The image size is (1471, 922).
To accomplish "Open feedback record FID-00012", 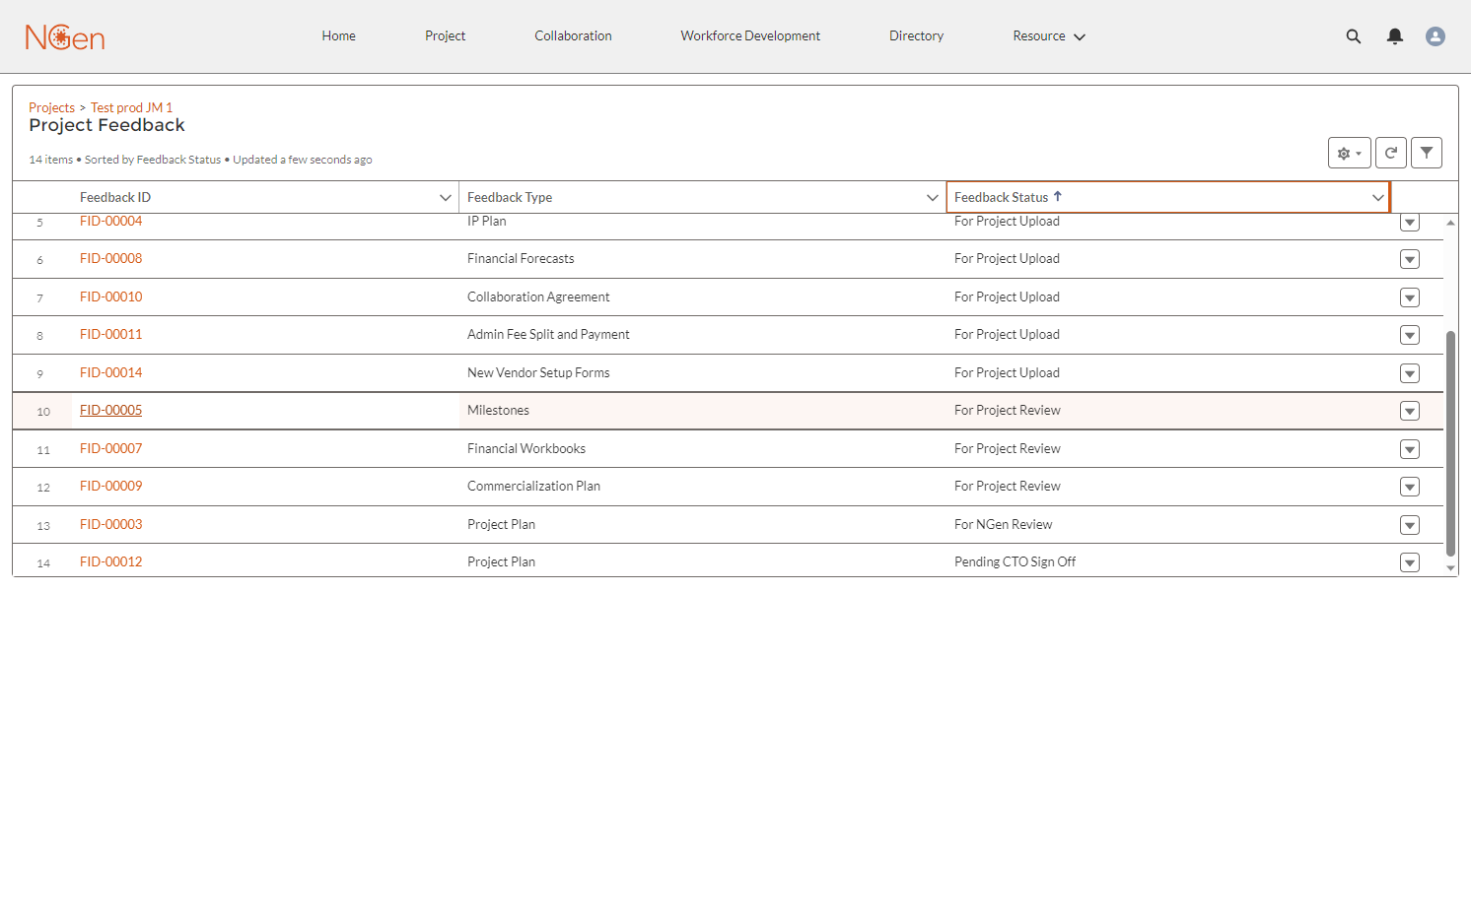I will (x=110, y=562).
